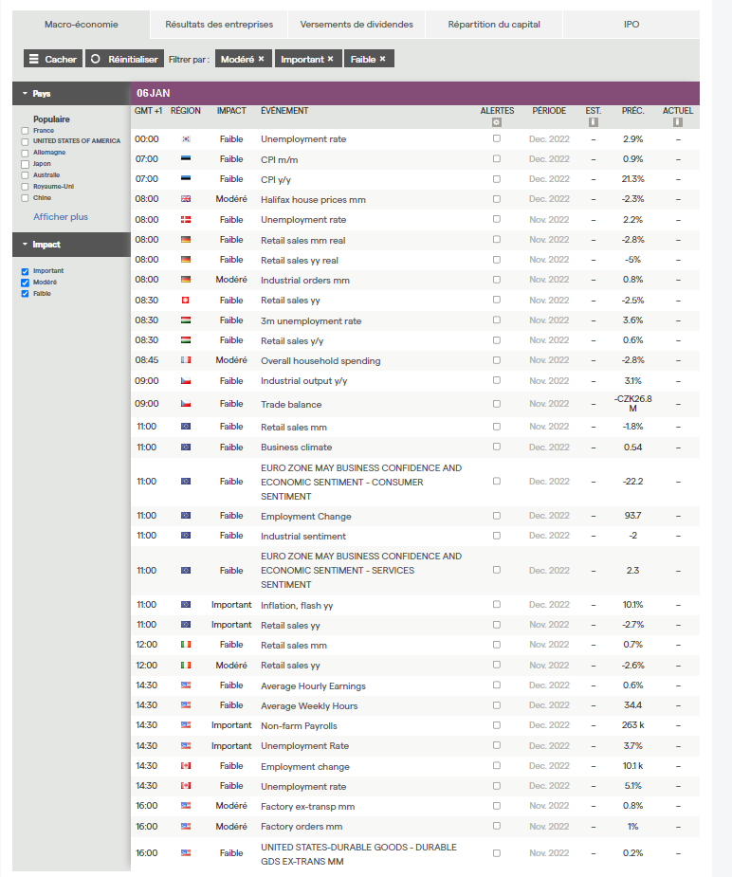The width and height of the screenshot is (732, 877).
Task: Select the Inflation, flash yy event row
Action: pyautogui.click(x=415, y=605)
